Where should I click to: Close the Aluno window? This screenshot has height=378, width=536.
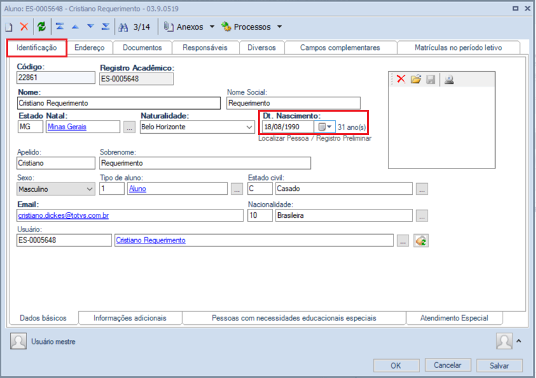tap(527, 9)
